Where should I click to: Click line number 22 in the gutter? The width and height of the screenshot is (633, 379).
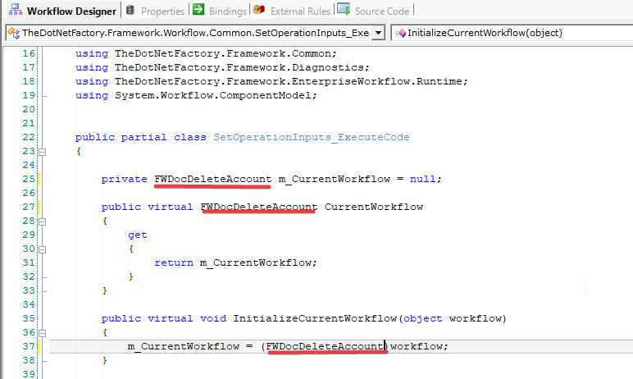tap(29, 137)
